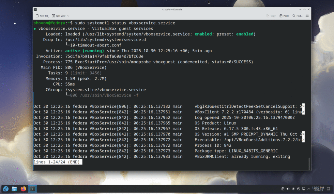Paste clipboard using the Paste button
The width and height of the screenshot is (334, 194).
(284, 16)
